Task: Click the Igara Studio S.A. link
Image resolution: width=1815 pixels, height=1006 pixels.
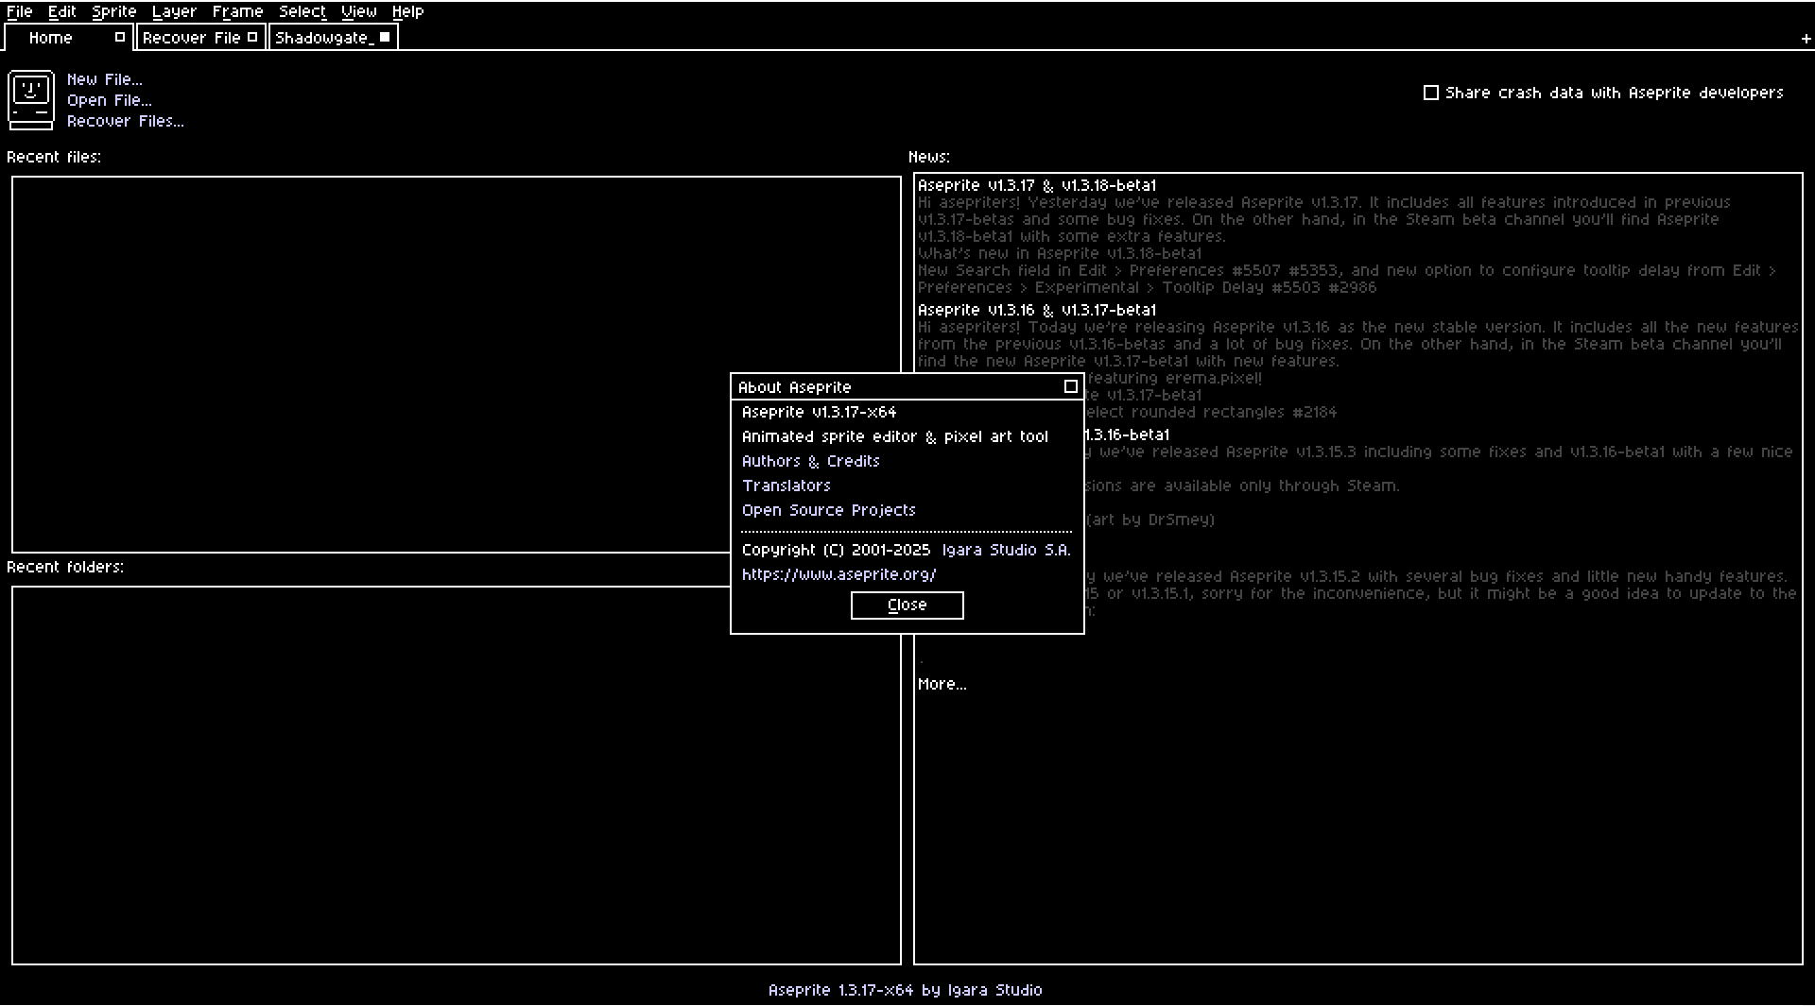Action: [x=1007, y=550]
